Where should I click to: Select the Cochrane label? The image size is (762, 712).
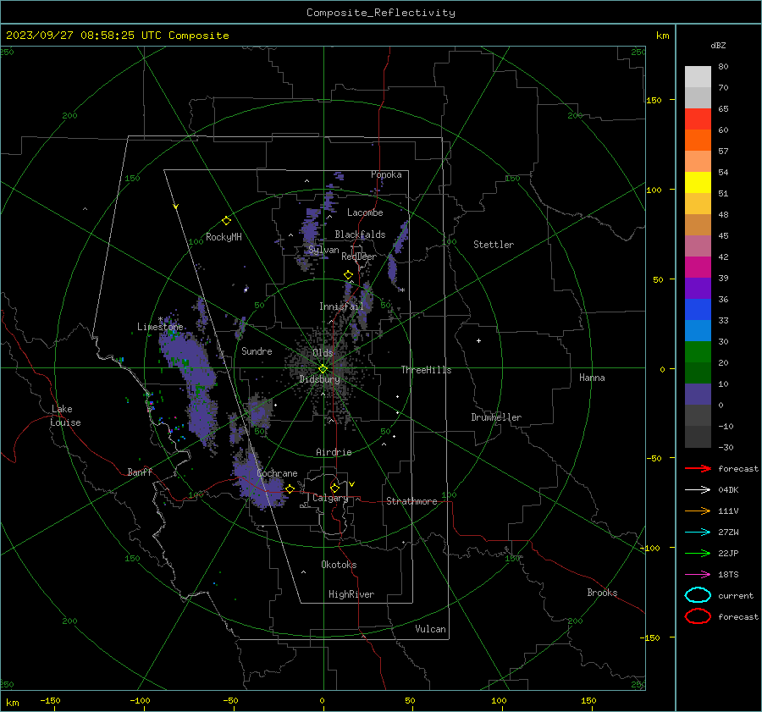[x=277, y=473]
